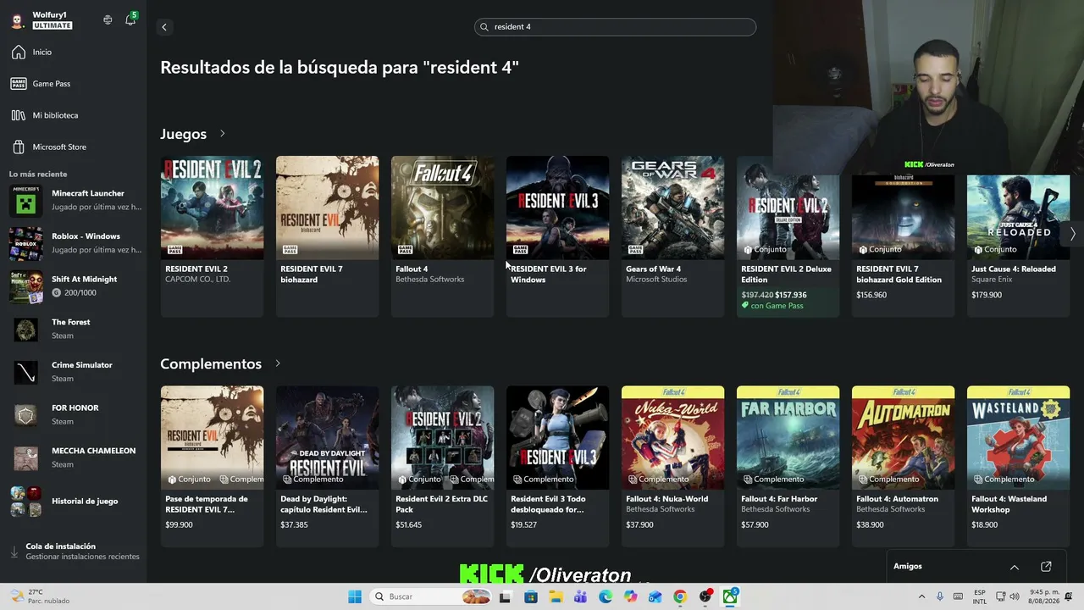1084x610 pixels.
Task: Open the cloud gaming devices icon
Action: click(x=108, y=19)
